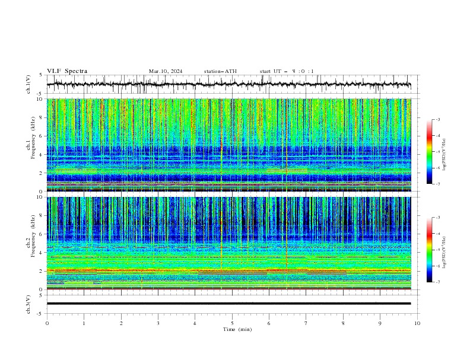This screenshot has width=470, height=363.
Task: Click the ch.2 spectrogram color bar
Action: 429,250
